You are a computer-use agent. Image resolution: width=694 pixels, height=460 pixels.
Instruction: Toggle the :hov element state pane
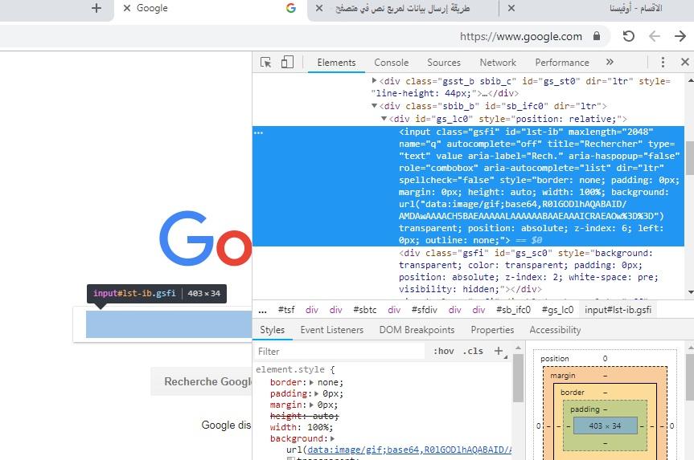(443, 351)
